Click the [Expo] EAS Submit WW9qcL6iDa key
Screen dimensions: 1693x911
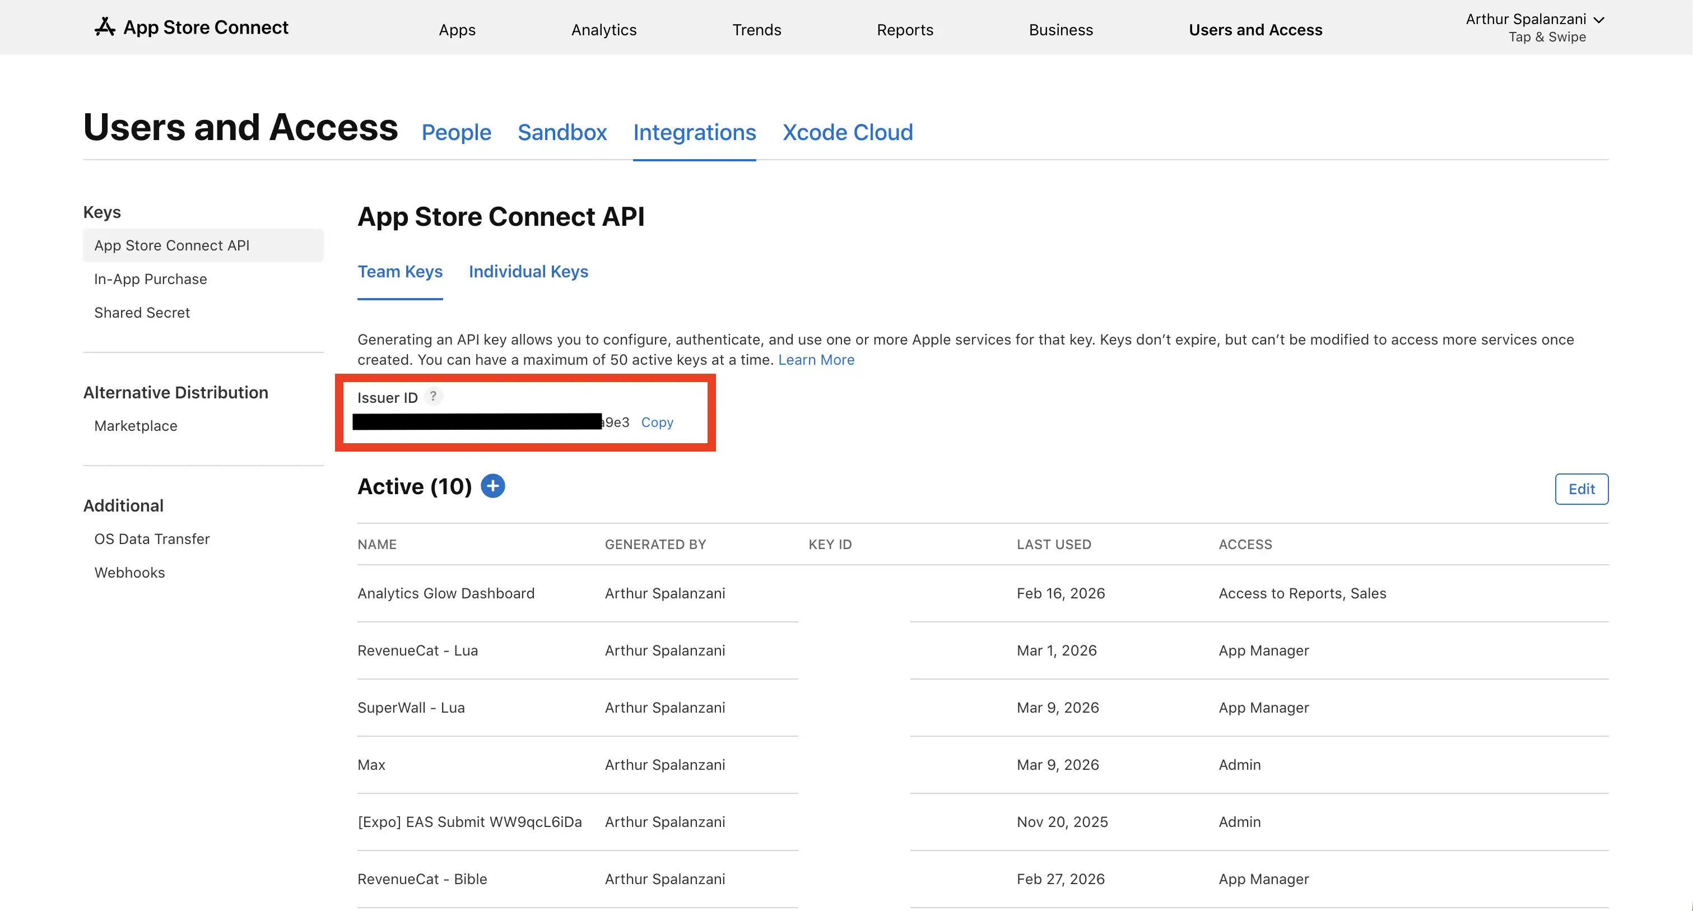click(x=470, y=821)
